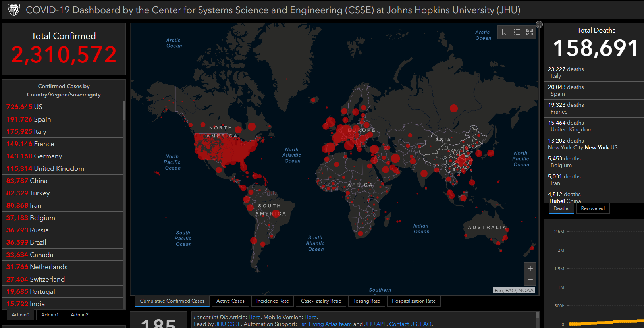Select US in confirmed cases list
The image size is (644, 328).
pos(63,107)
